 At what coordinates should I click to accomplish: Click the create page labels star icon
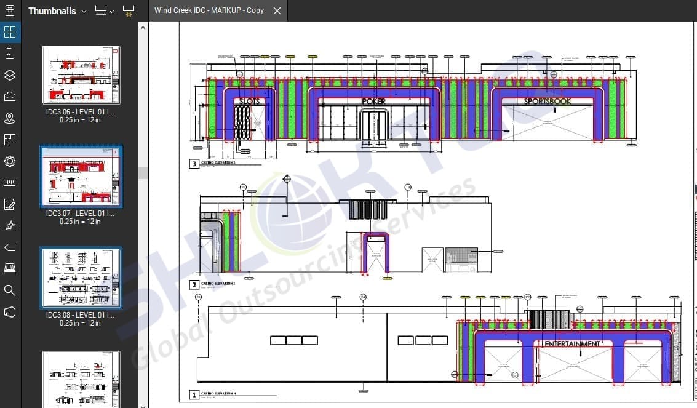(x=129, y=11)
